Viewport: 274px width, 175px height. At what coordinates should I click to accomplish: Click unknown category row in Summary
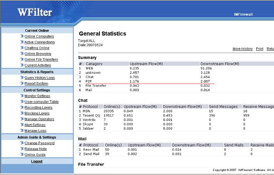coord(176,73)
